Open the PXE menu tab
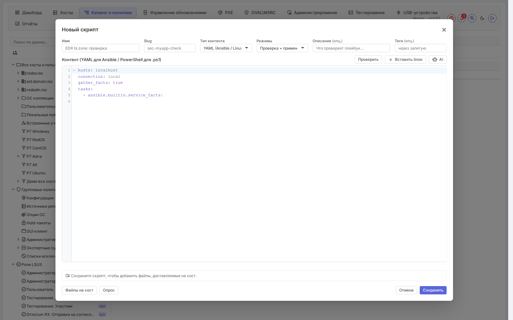Screen dimensions: 513x320 225,12
